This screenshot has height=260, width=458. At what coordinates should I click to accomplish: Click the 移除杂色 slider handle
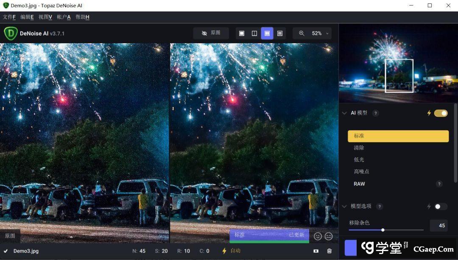[383, 230]
